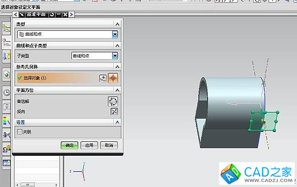Viewport: 297px width, 187px height.
Task: Click the point constructor icon beside 选择对象
Action: click(x=103, y=78)
